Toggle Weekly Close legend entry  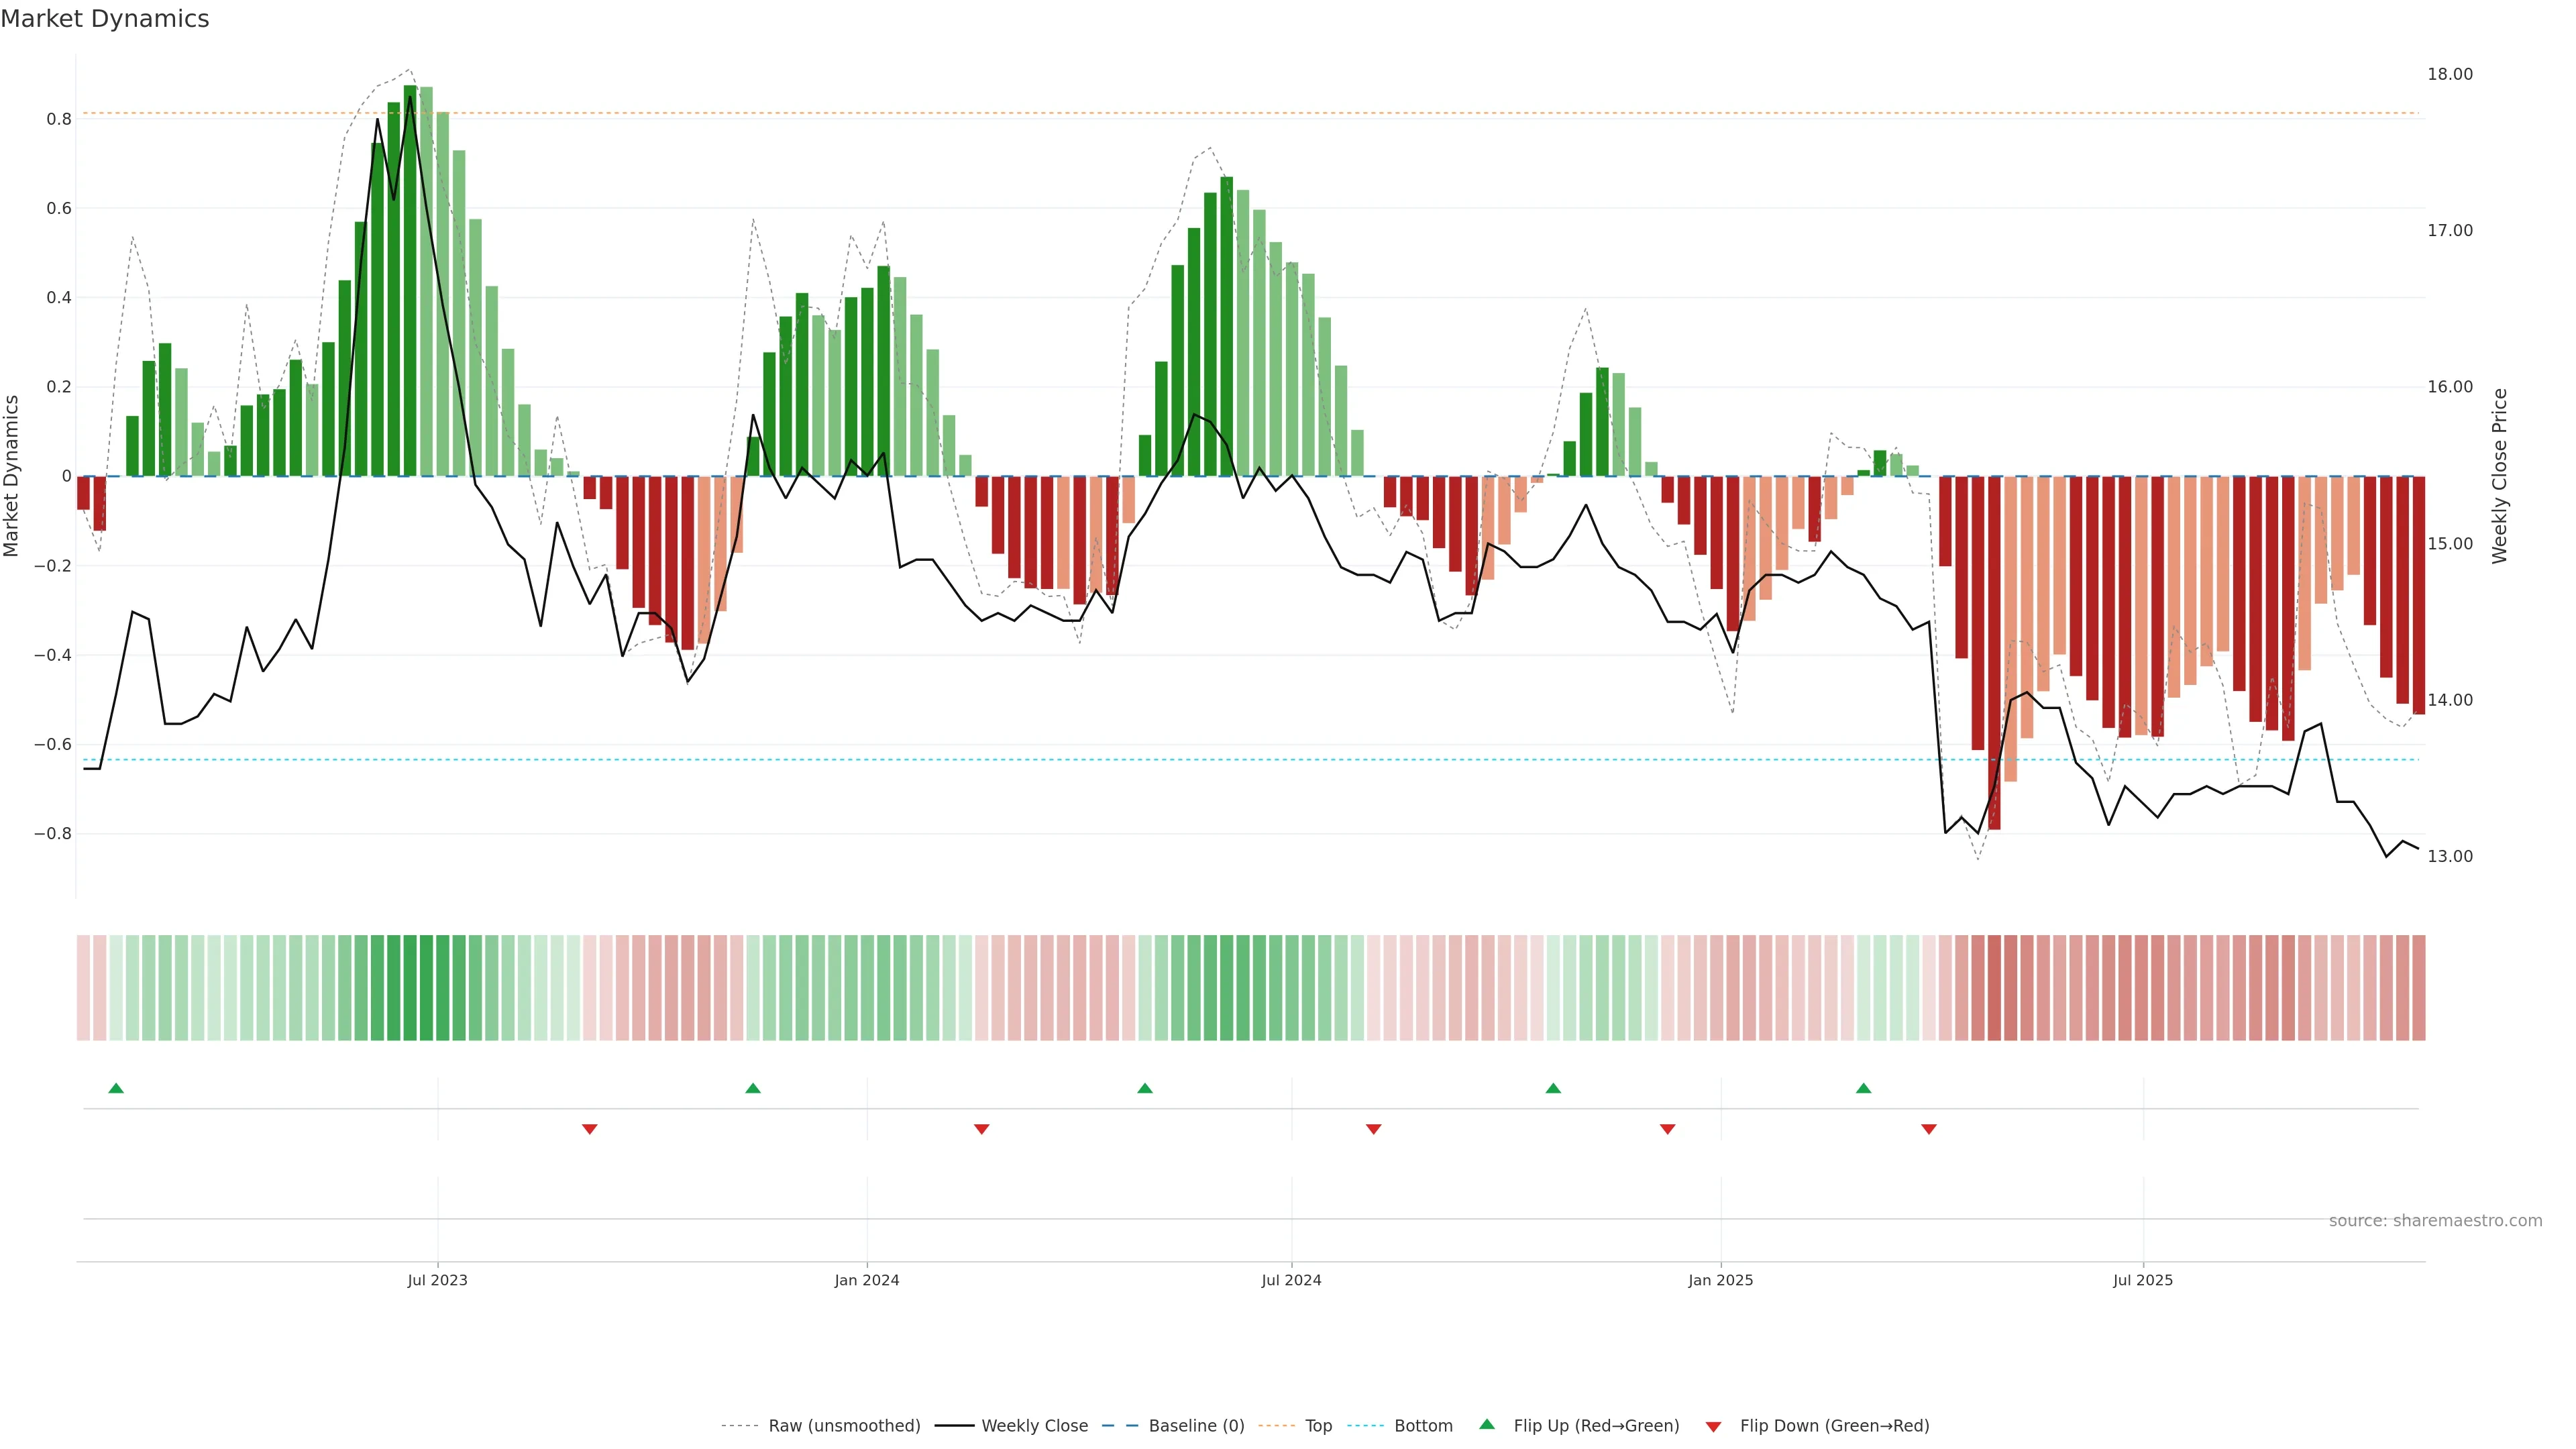(x=1034, y=1425)
